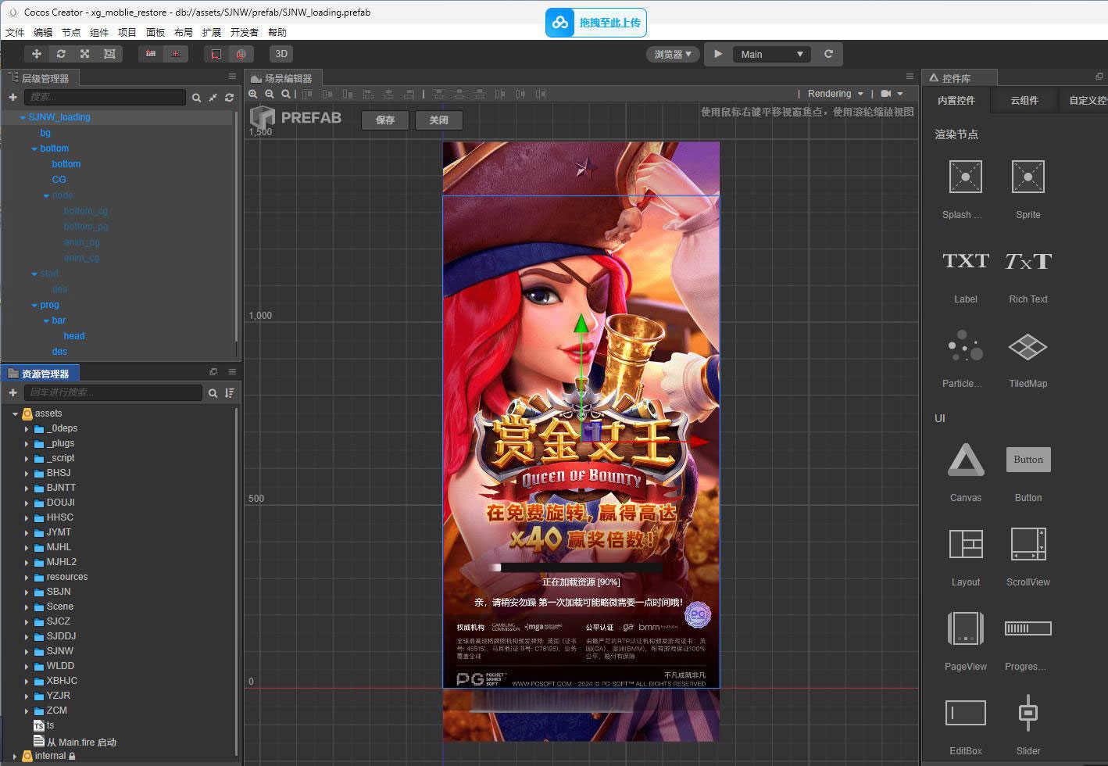Toggle pivot/center gizmo position mode

tap(151, 54)
